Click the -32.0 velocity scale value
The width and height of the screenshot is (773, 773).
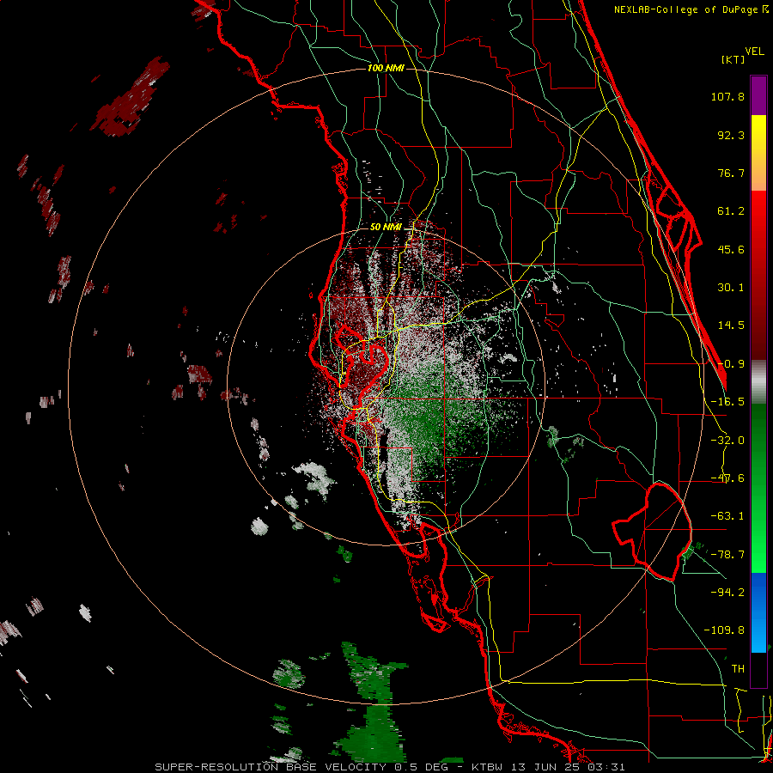[x=727, y=441]
